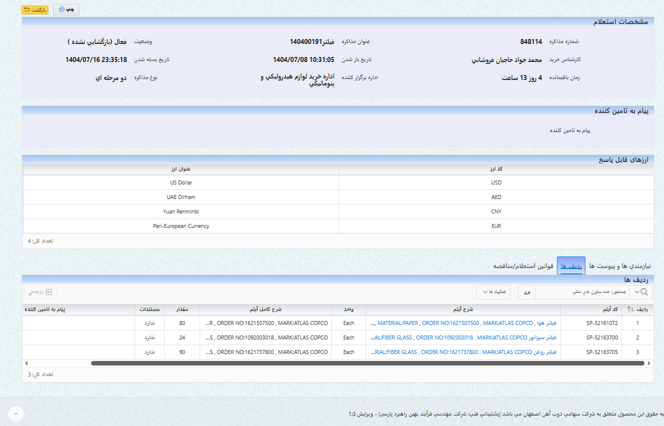Open the فعالیت ها dropdown menu

point(493,291)
